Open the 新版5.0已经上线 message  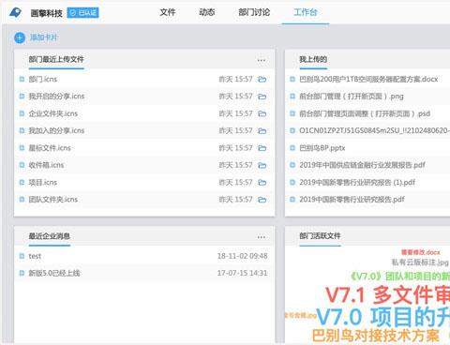tap(54, 273)
